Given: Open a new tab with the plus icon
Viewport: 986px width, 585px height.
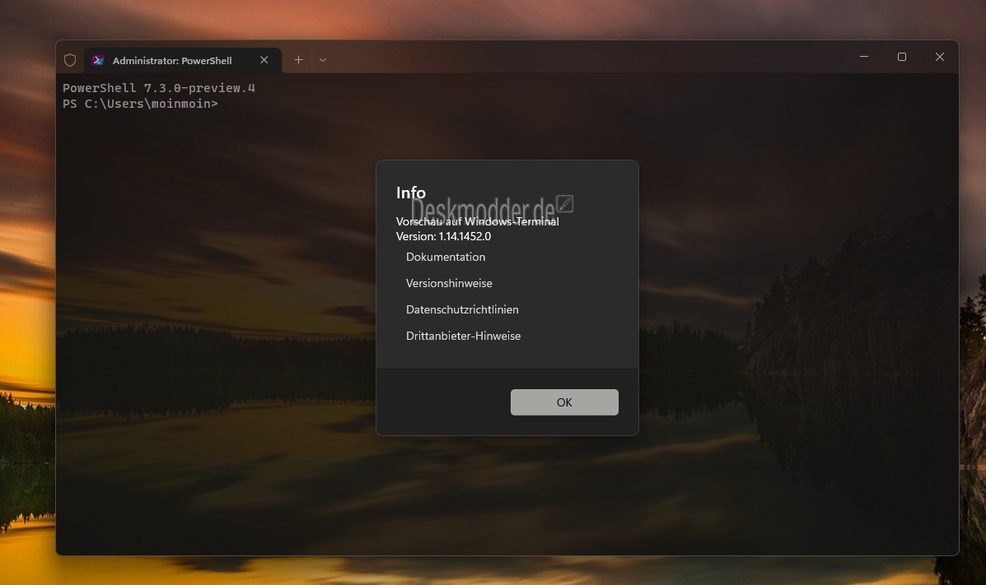Looking at the screenshot, I should pos(298,60).
